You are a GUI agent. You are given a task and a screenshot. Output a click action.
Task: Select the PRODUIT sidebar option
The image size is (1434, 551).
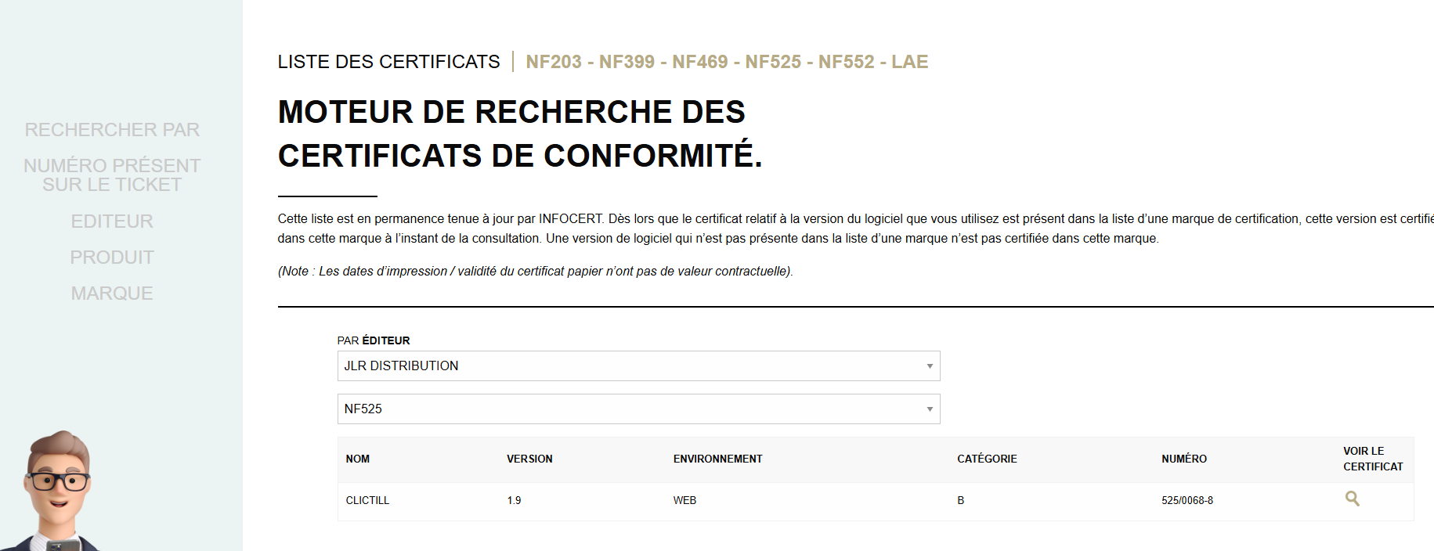[112, 257]
